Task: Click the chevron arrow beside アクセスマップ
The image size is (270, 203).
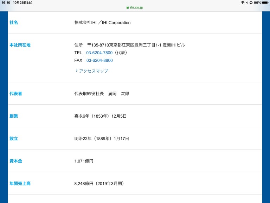Action: point(76,71)
